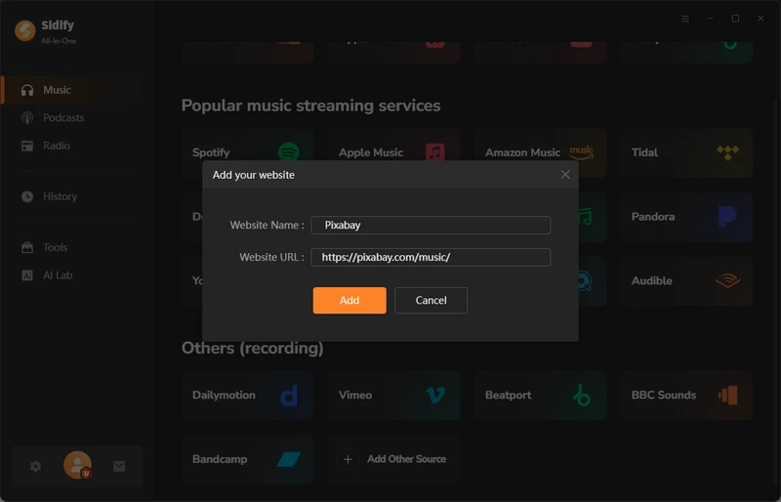Click the Audible logo icon

tap(727, 281)
